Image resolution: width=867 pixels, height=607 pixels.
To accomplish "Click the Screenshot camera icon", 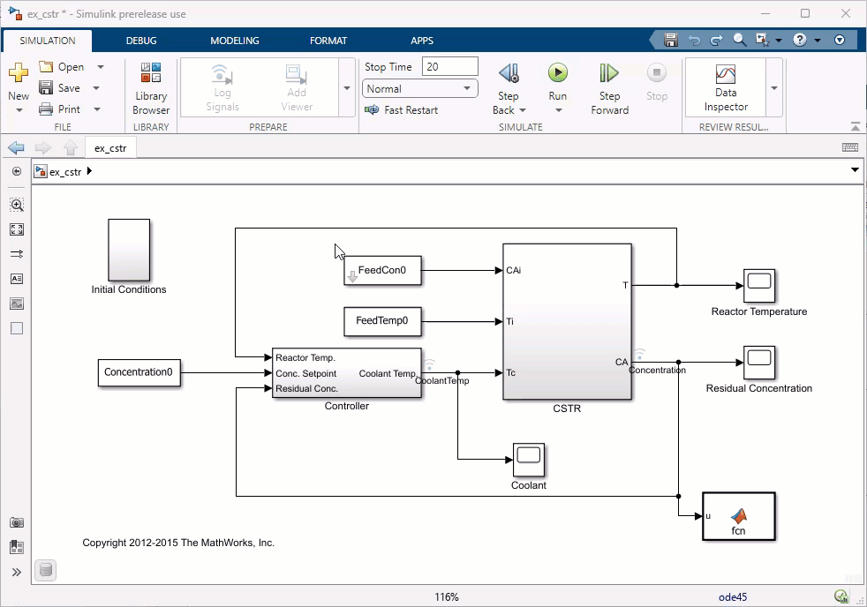I will pos(17,522).
